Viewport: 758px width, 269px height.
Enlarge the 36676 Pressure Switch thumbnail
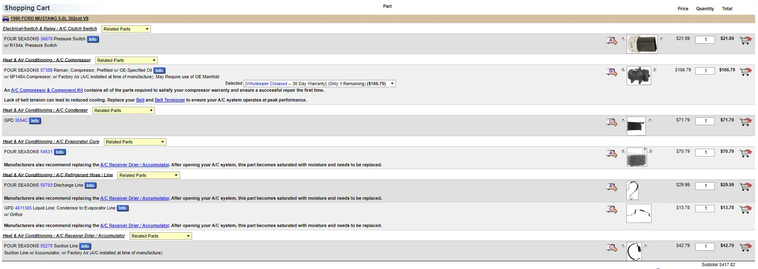tap(642, 44)
